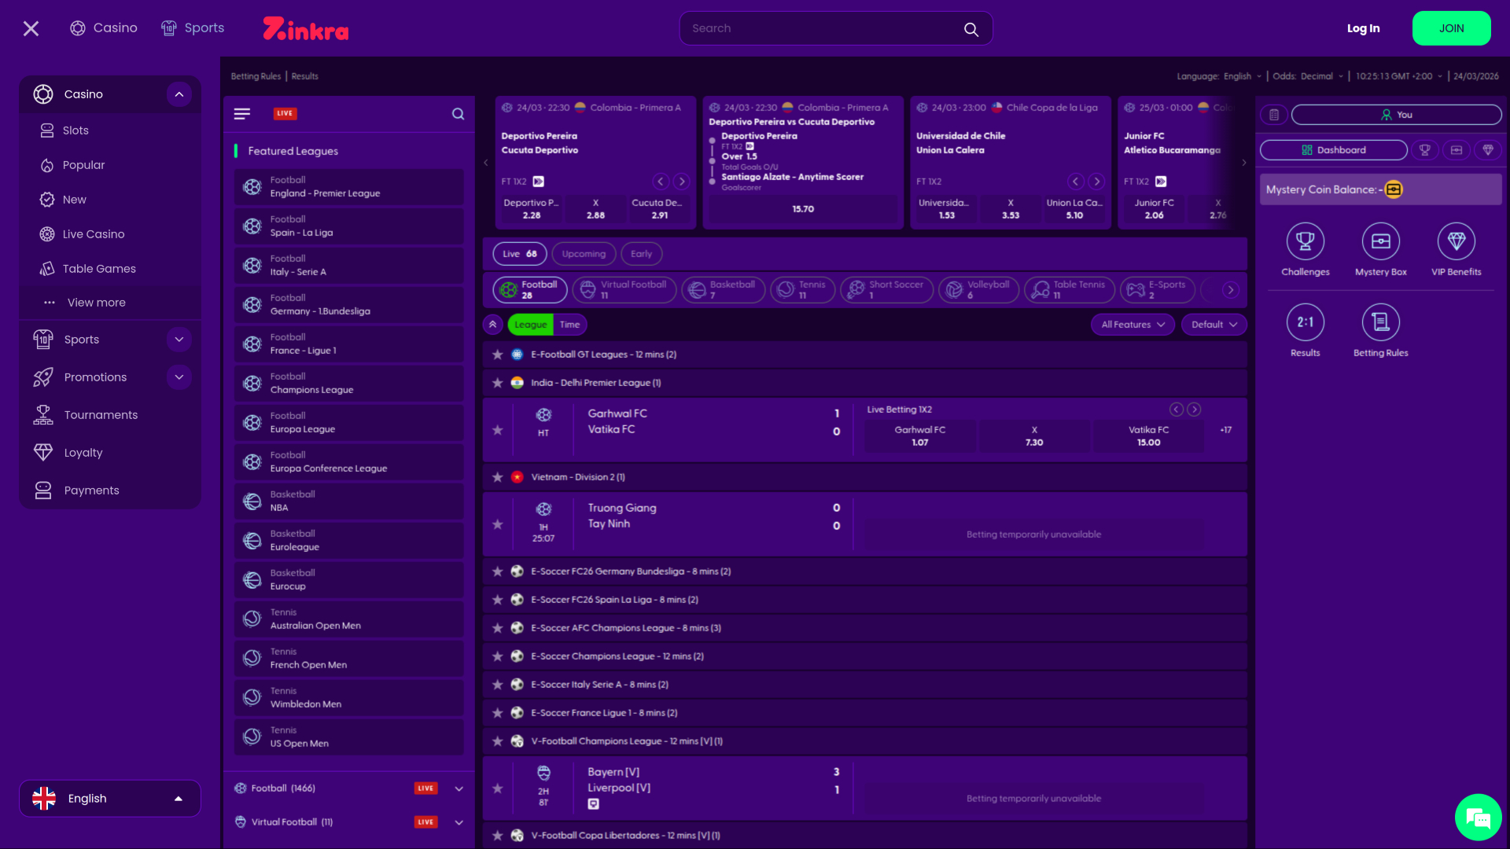Viewport: 1510px width, 849px height.
Task: Select the Upcoming events tab
Action: pyautogui.click(x=584, y=254)
